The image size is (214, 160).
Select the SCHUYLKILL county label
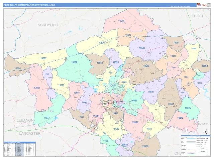click(x=48, y=25)
